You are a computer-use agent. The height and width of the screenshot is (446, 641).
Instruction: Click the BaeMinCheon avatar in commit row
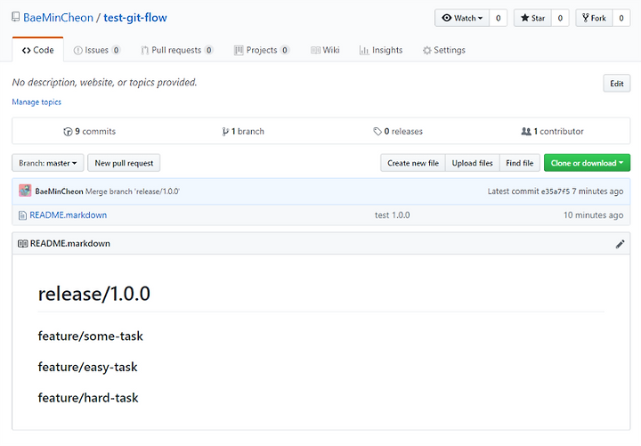[x=25, y=191]
